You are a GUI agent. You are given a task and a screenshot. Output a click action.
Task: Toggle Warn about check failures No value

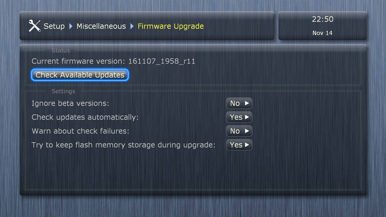pyautogui.click(x=239, y=131)
